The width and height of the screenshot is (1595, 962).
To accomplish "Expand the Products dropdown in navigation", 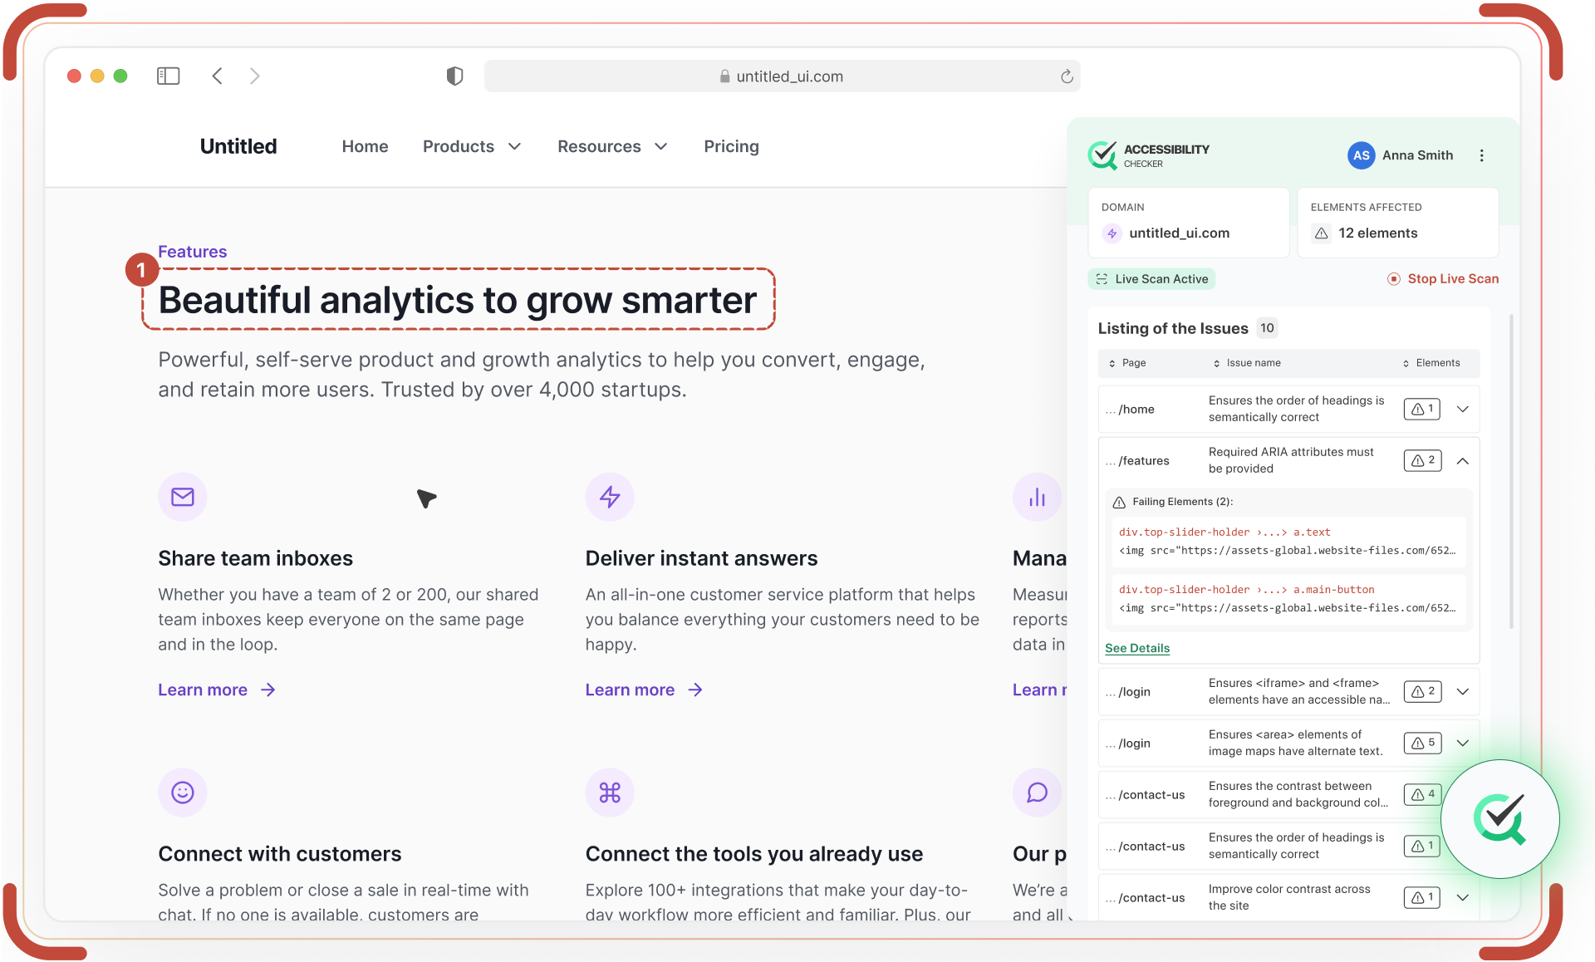I will tap(472, 146).
